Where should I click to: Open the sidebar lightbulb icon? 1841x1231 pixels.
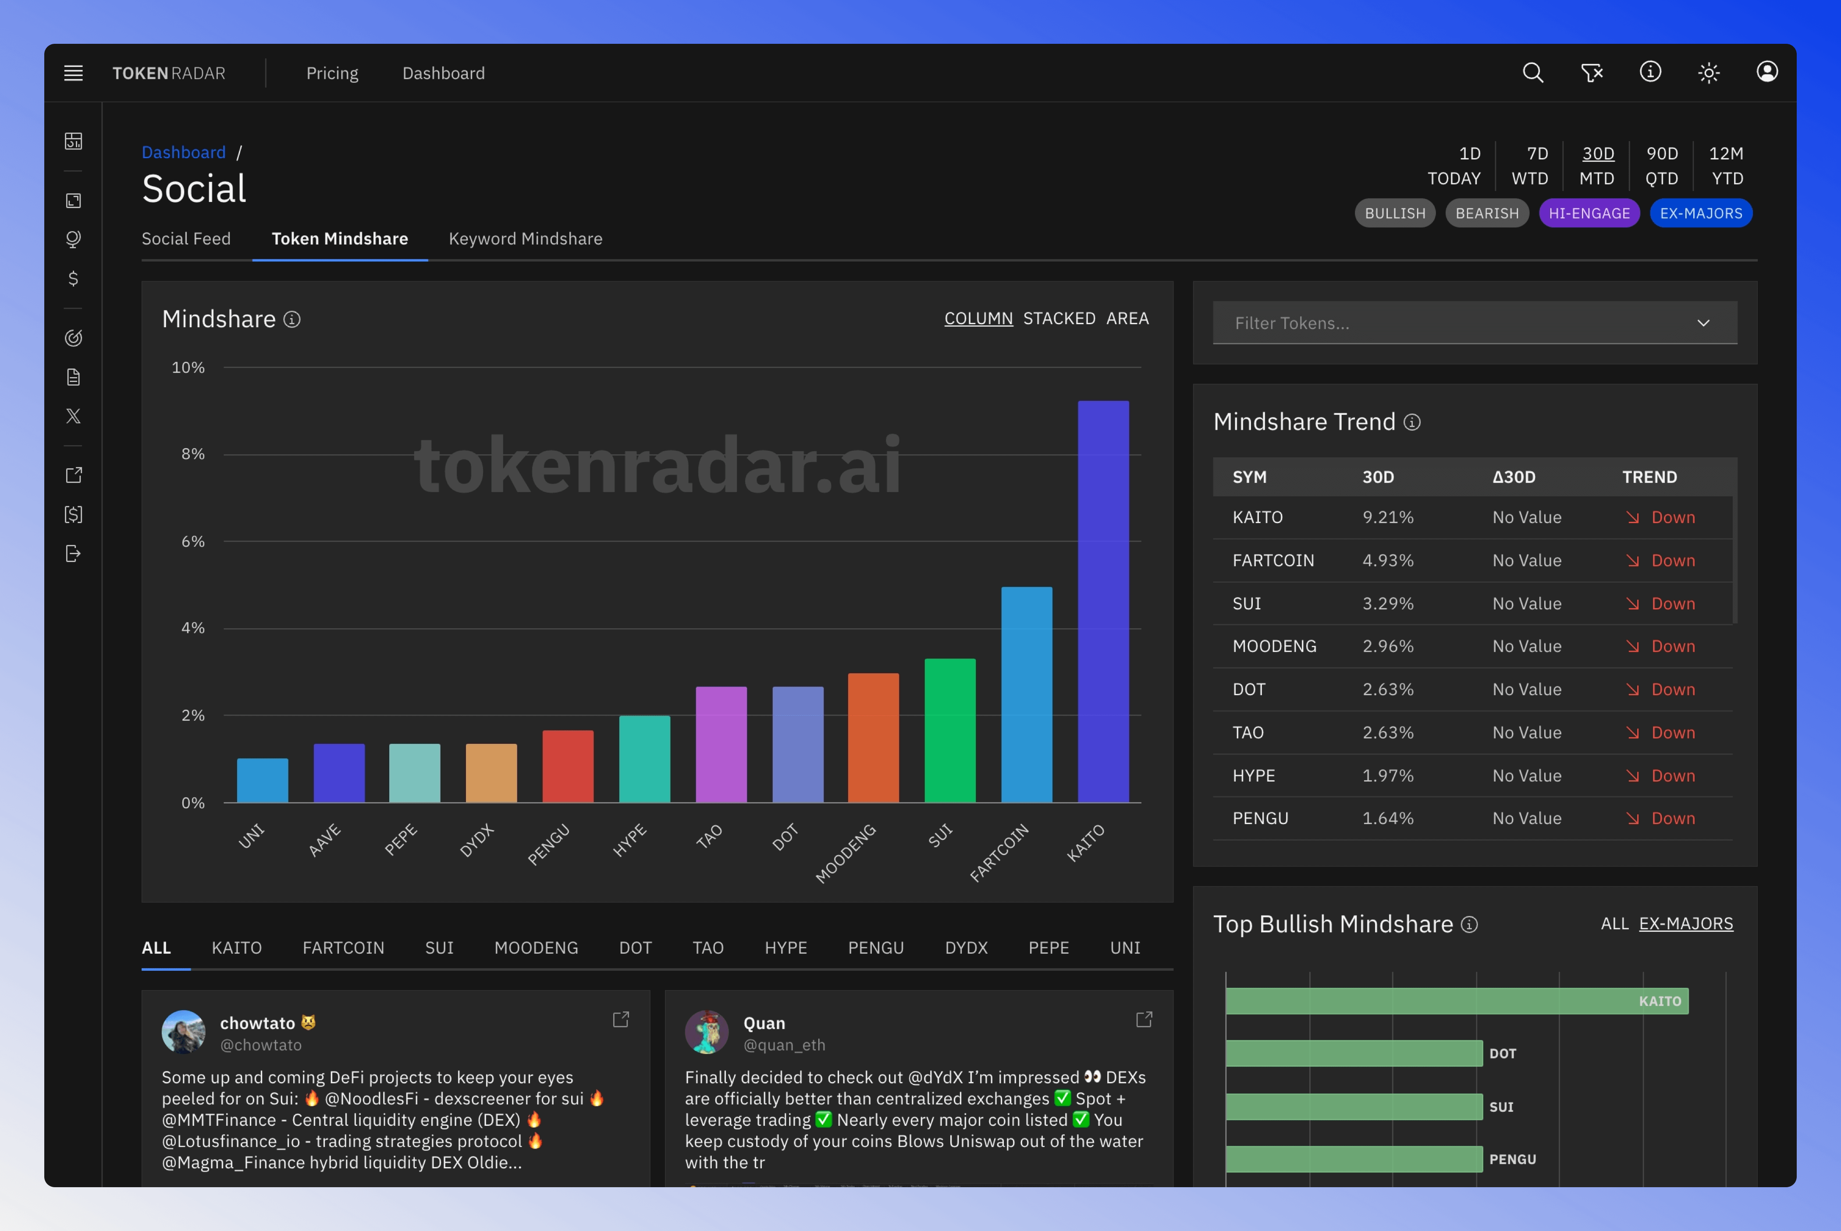tap(73, 240)
